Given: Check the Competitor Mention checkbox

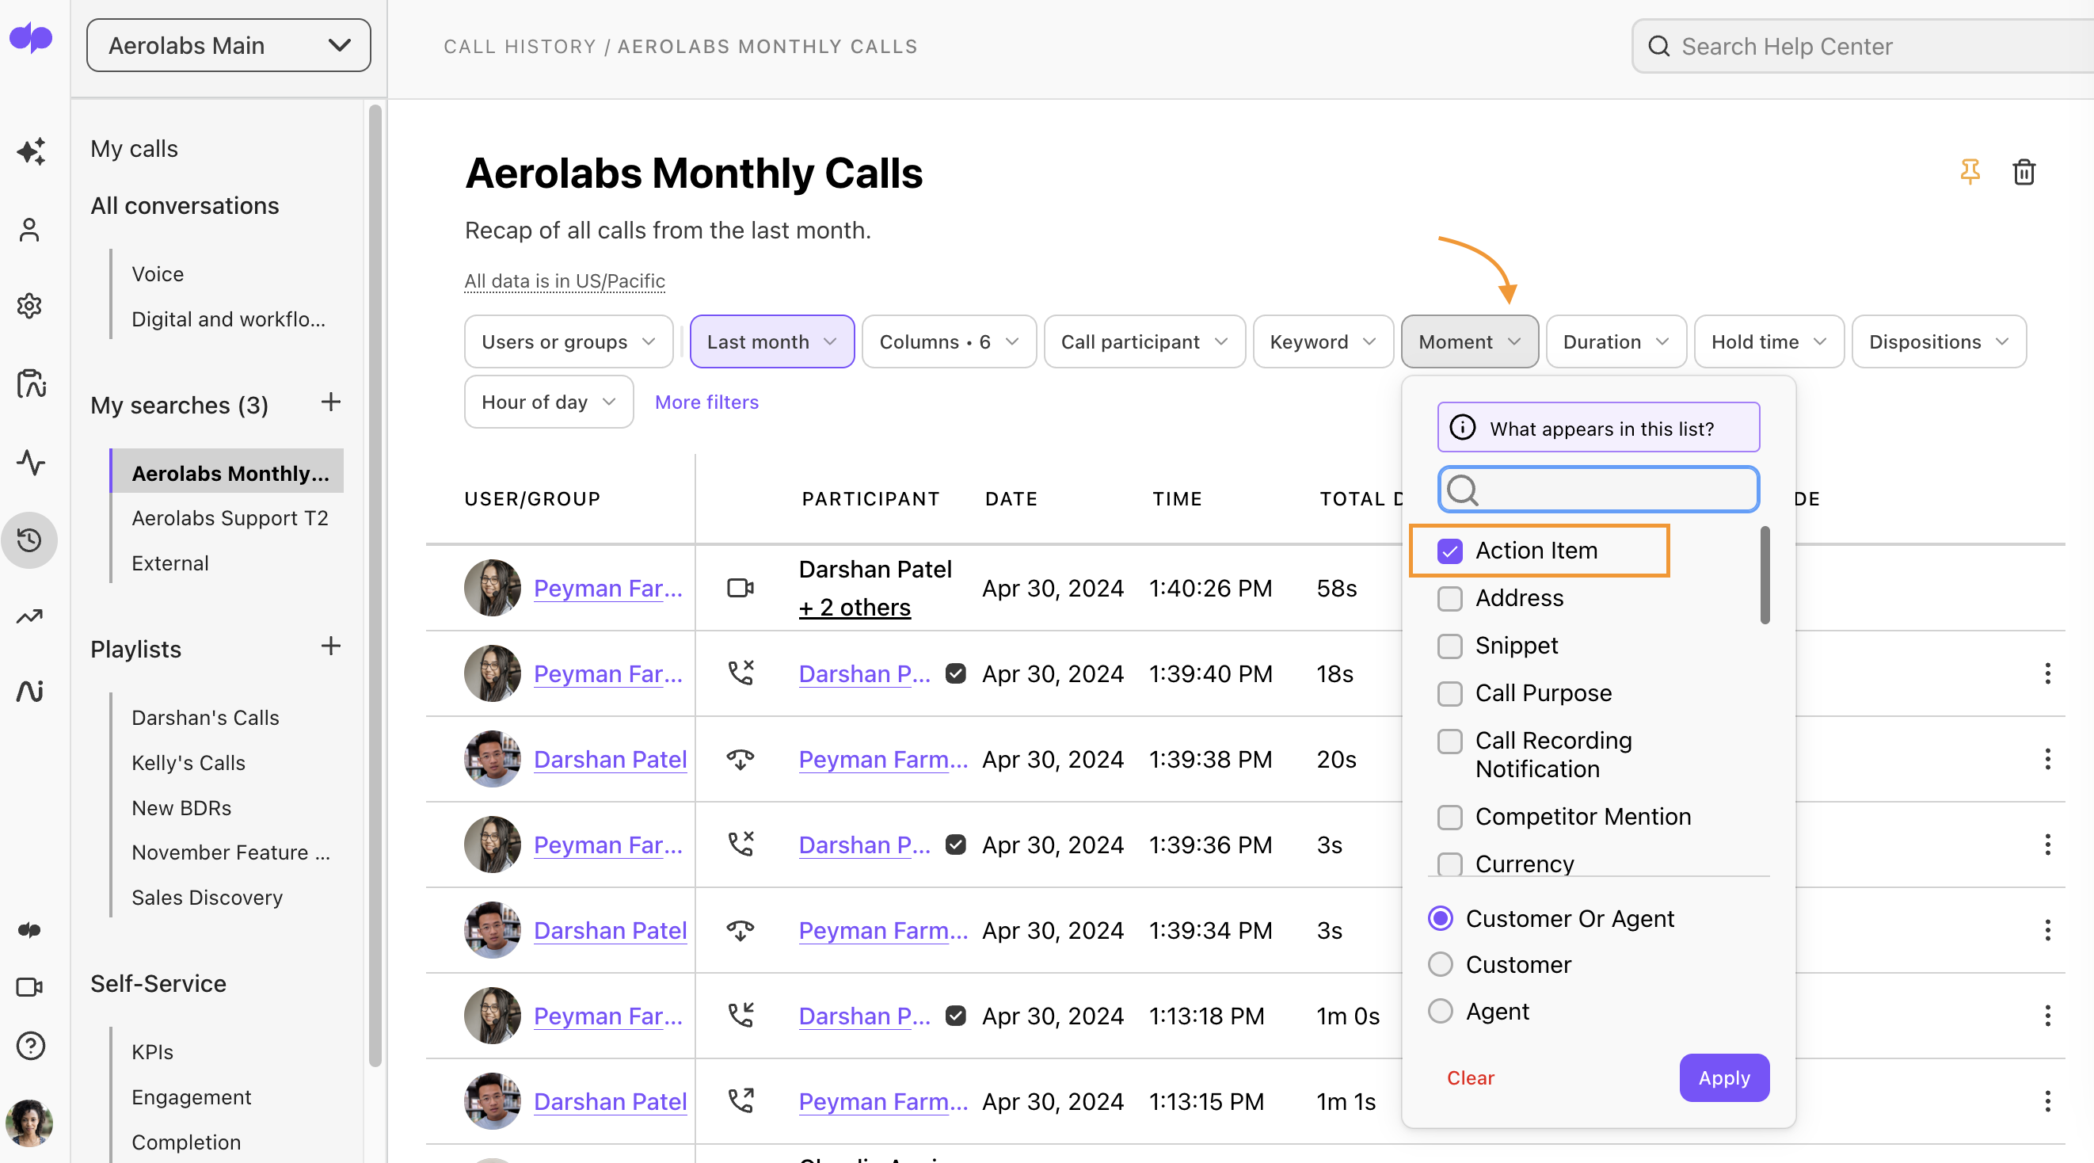Looking at the screenshot, I should tap(1449, 817).
